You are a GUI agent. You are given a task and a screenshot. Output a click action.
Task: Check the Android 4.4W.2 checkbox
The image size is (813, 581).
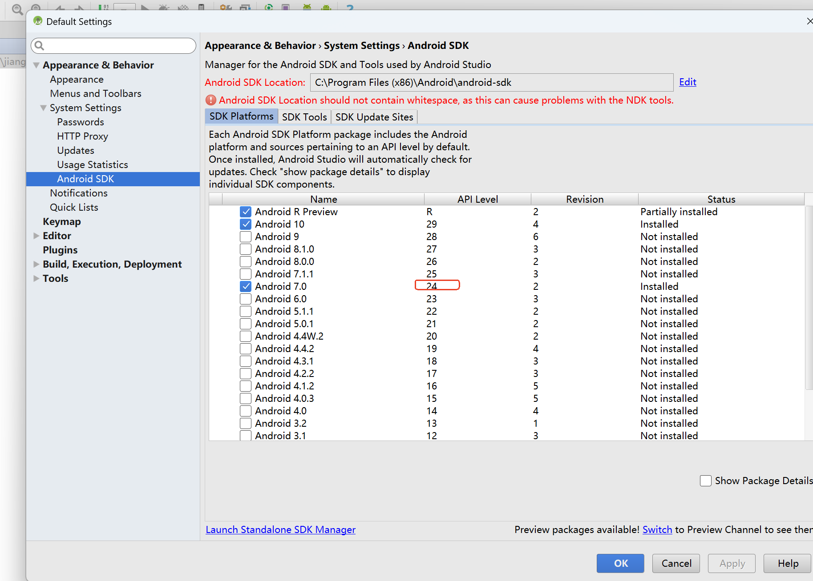[x=246, y=336]
